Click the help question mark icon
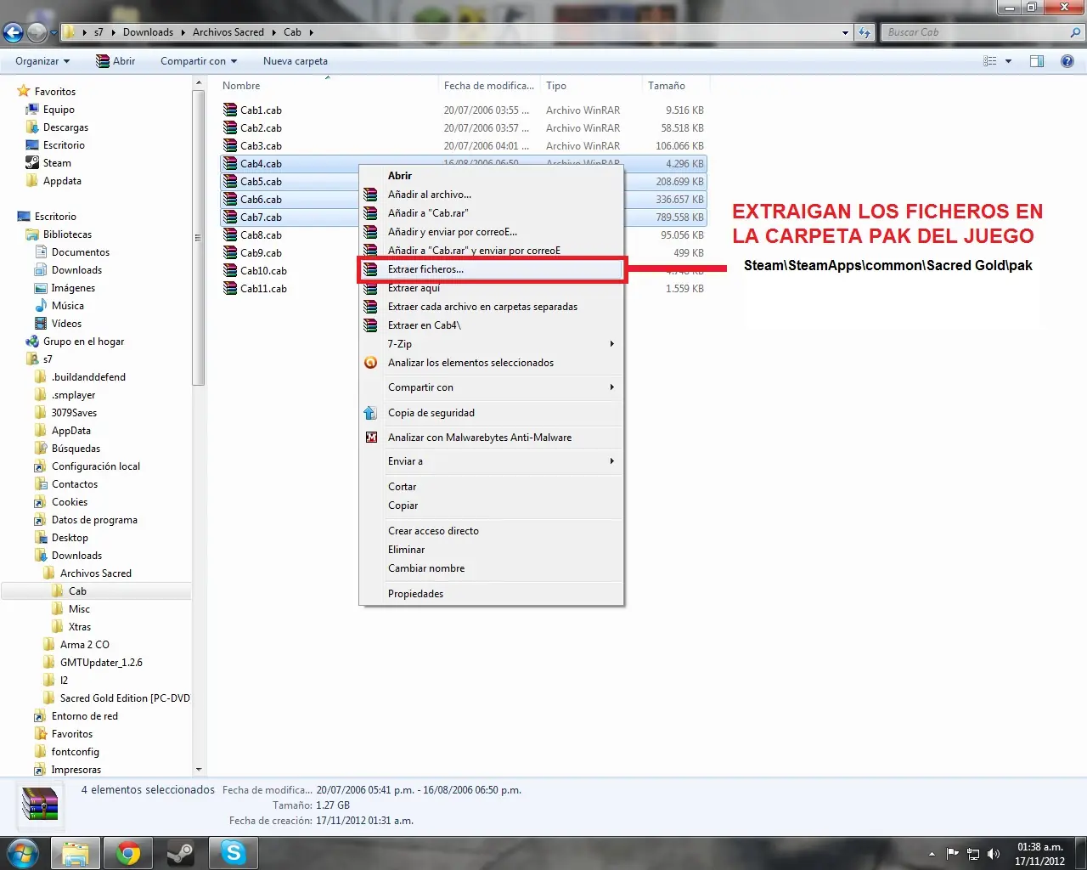 coord(1067,61)
